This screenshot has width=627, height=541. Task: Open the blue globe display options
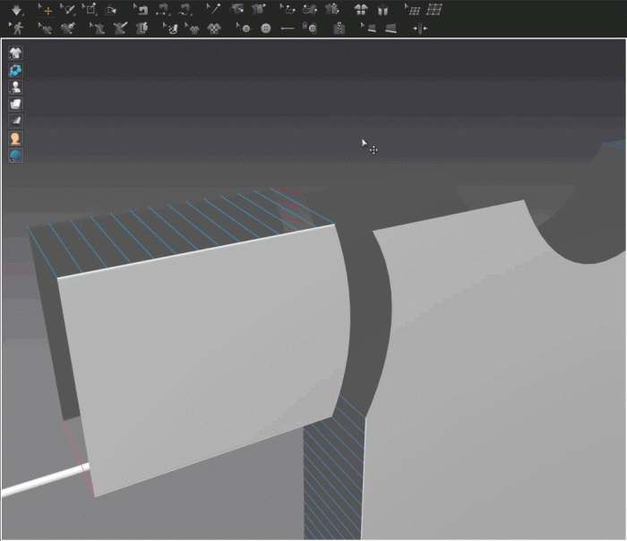coord(15,156)
